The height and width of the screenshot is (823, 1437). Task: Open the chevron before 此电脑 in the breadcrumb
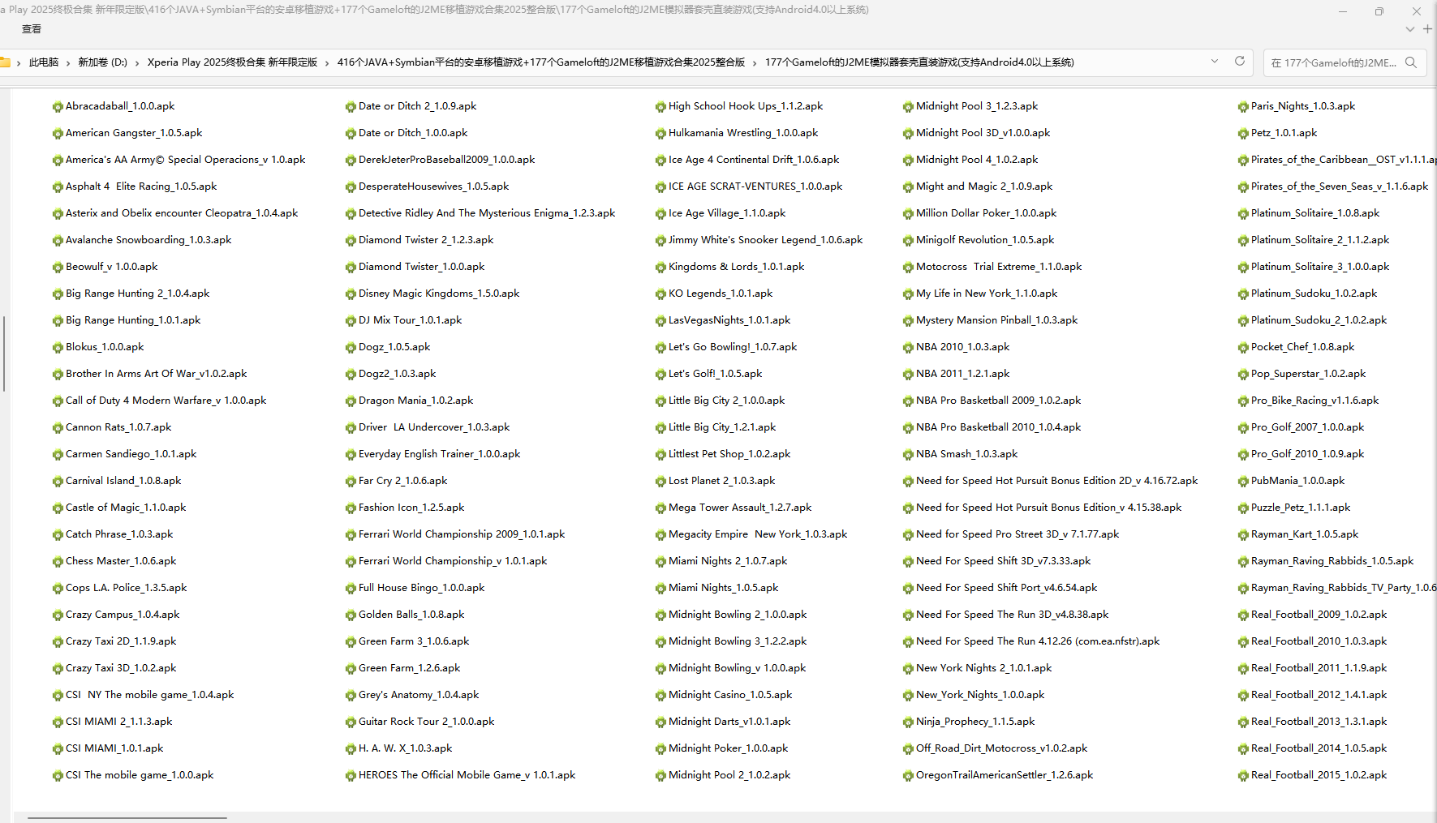tap(19, 62)
